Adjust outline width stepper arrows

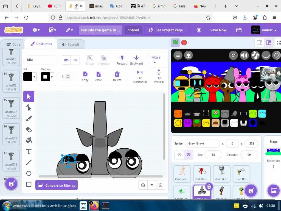tap(68, 77)
